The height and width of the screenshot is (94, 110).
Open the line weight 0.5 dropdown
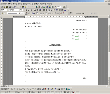pyautogui.click(x=24, y=13)
